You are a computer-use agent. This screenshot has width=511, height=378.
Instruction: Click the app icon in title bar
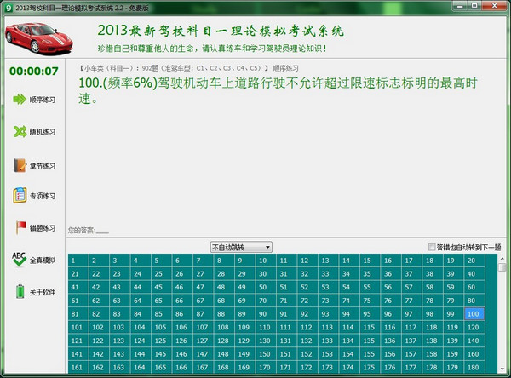tap(8, 7)
